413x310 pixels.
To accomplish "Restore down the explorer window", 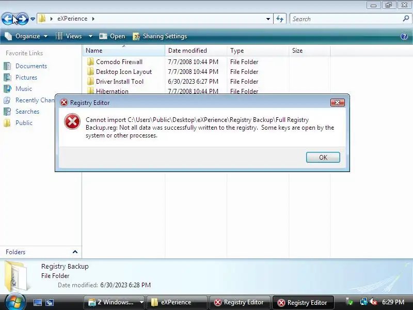I will 389,5.
